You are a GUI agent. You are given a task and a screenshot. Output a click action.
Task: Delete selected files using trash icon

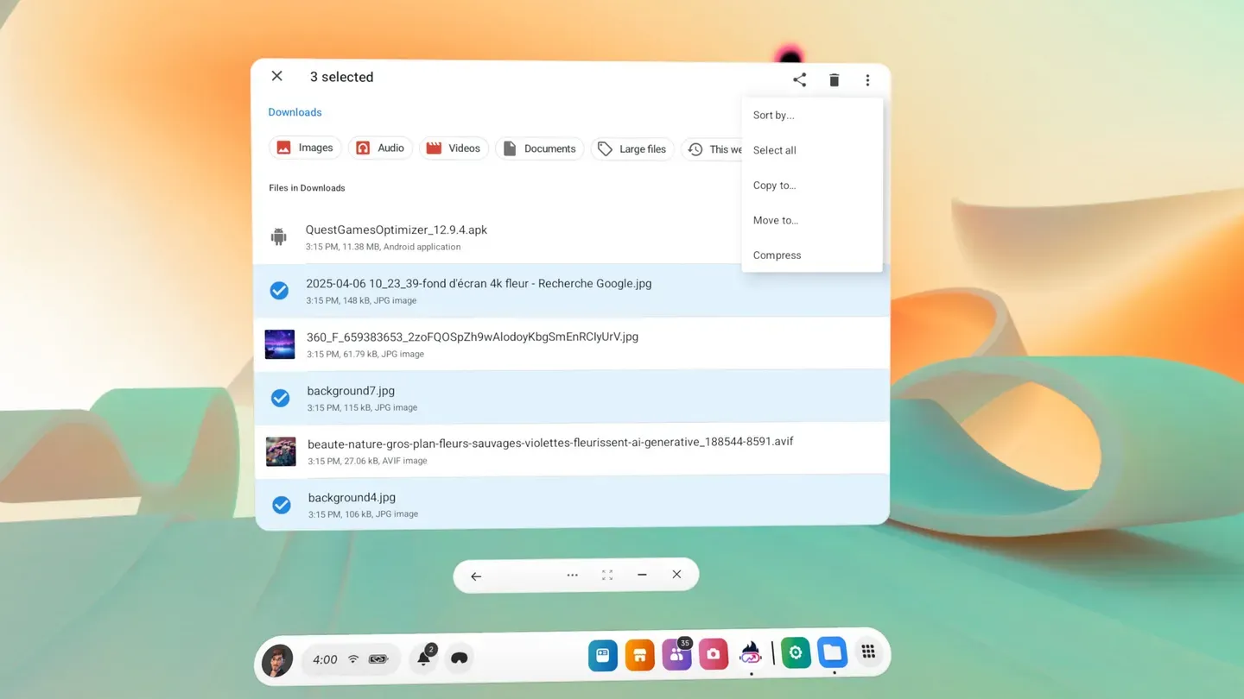833,79
